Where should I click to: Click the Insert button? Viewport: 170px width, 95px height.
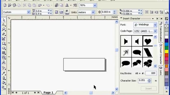click(x=149, y=89)
